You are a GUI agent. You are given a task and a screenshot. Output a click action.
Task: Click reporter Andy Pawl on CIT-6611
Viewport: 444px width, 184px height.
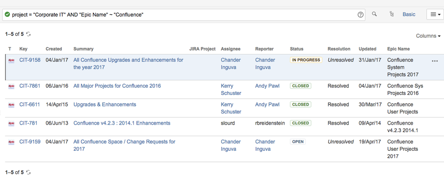(x=267, y=104)
